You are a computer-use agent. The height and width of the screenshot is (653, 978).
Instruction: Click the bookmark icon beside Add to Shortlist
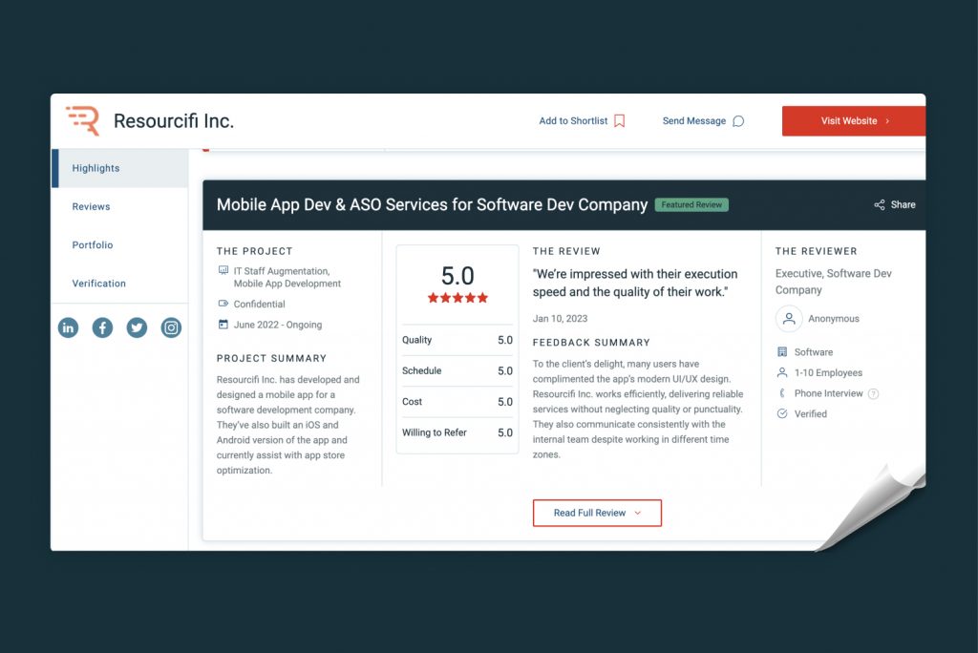[x=619, y=121]
